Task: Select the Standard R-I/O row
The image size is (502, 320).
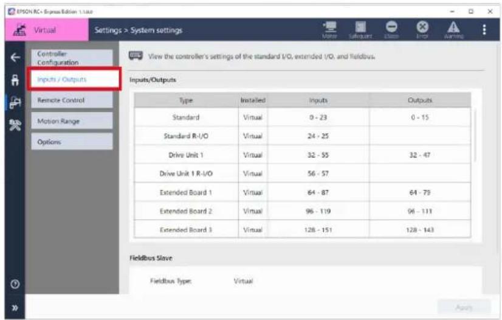Action: 303,136
